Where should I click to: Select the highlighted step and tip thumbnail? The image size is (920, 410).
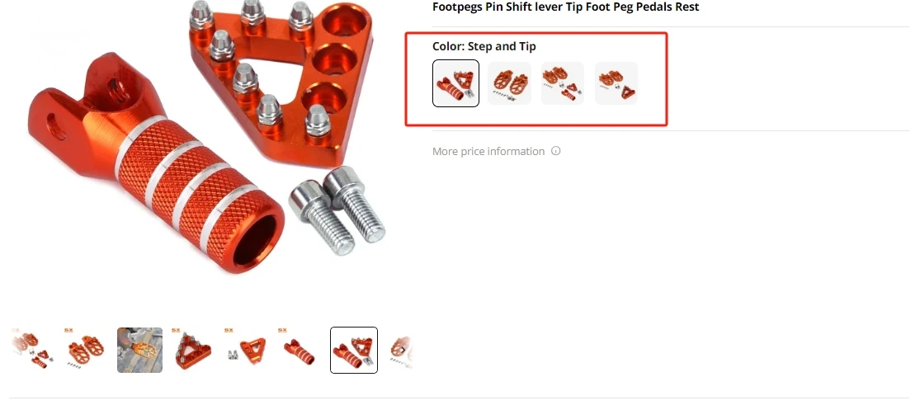pos(354,350)
